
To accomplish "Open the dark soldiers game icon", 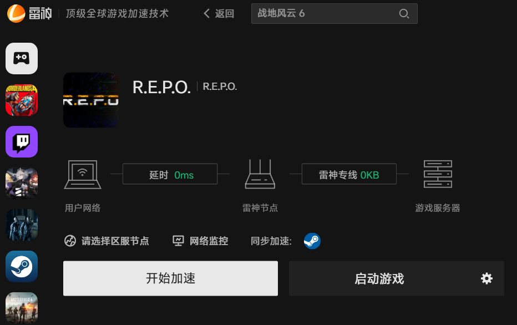I will coord(22,225).
